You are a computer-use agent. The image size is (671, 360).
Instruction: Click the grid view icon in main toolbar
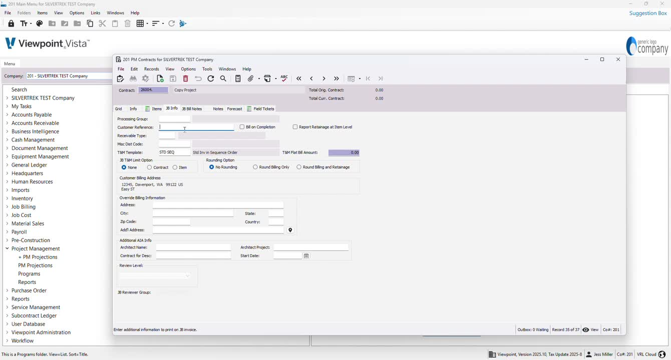pos(140,23)
